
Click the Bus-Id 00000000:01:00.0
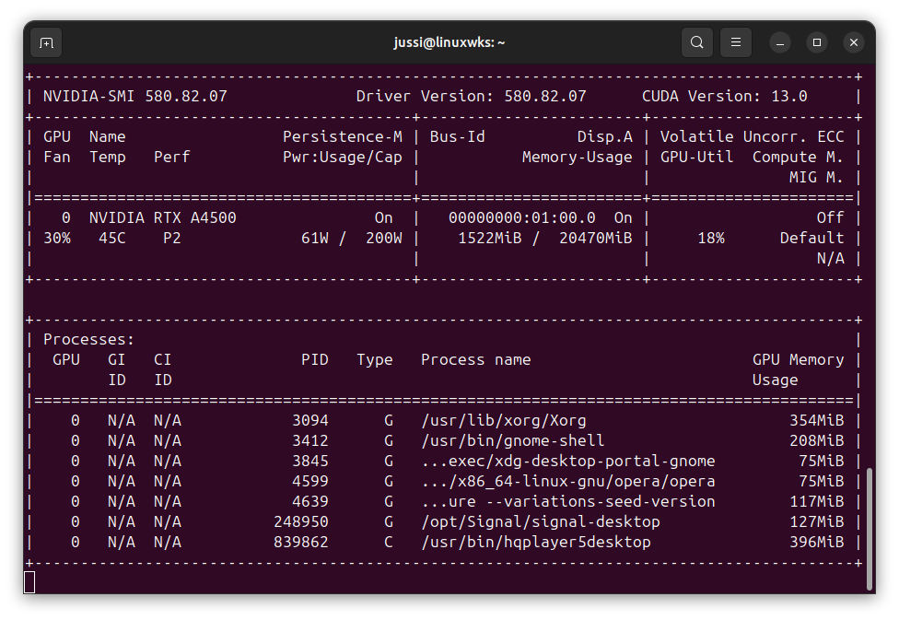(521, 218)
